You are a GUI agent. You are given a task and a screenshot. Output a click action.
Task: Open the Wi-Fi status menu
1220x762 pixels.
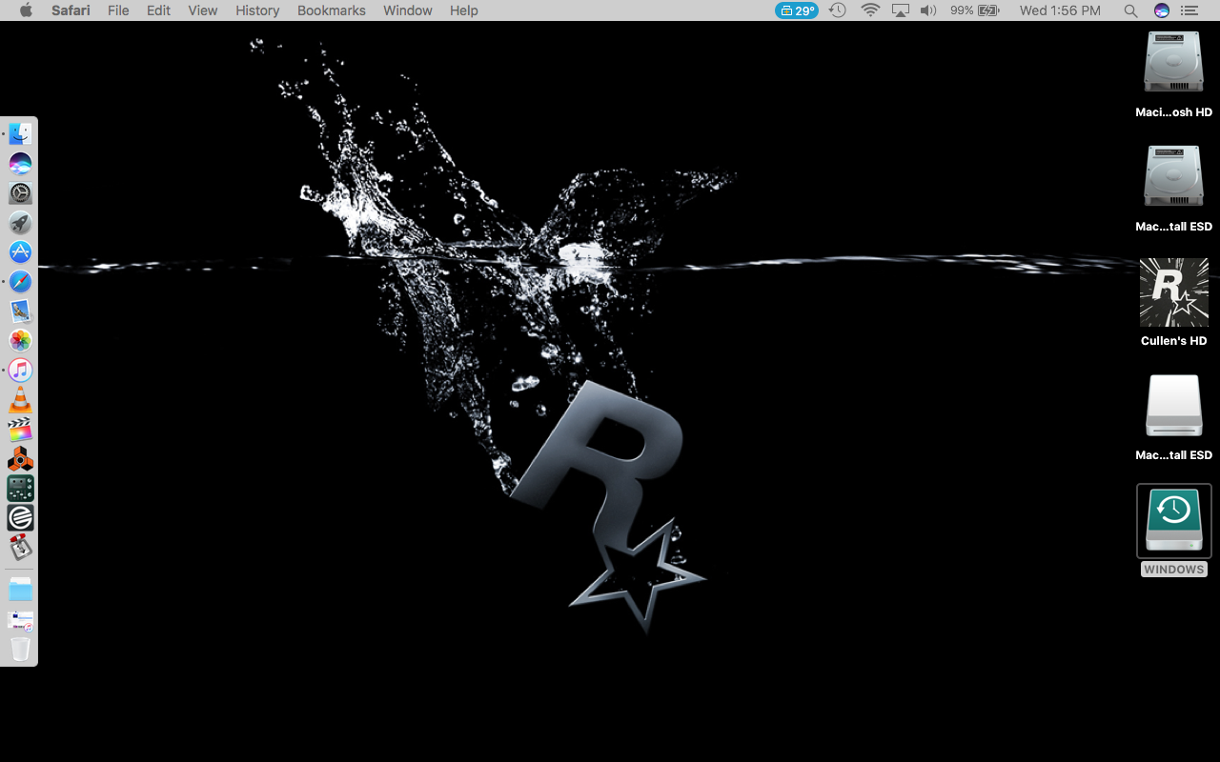(x=870, y=10)
